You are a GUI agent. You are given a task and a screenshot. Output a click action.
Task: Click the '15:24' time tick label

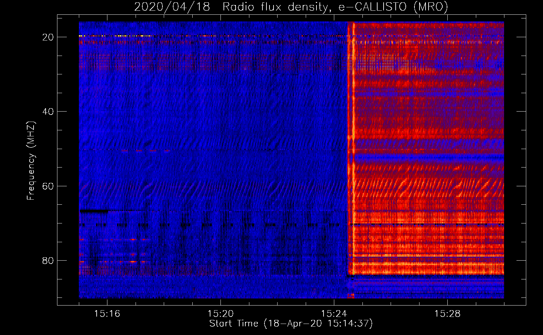pos(334,314)
